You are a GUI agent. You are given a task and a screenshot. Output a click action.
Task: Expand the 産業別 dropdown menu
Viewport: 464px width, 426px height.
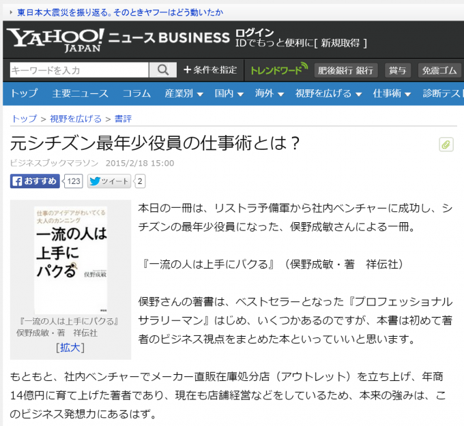click(x=183, y=93)
